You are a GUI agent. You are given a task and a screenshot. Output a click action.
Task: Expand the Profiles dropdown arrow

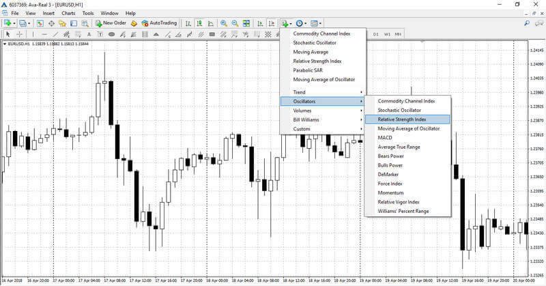[29, 24]
